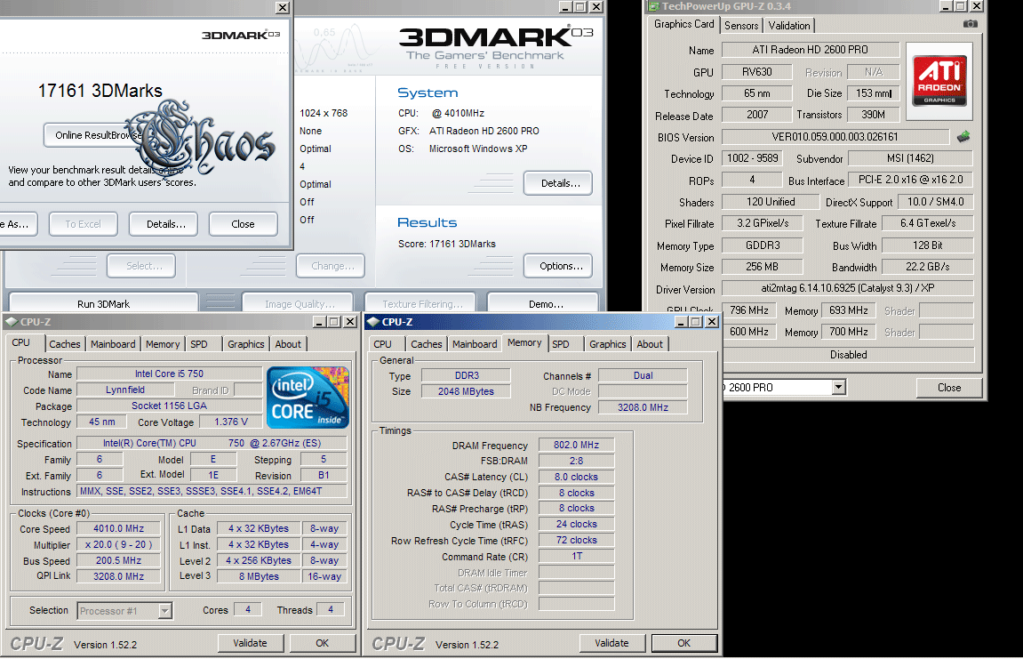Click OK in right CPU-Z window
This screenshot has height=659, width=1023.
point(683,643)
